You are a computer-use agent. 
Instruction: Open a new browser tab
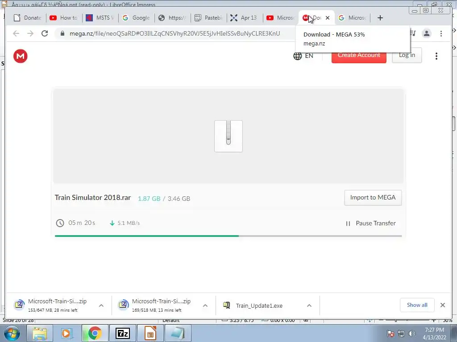click(380, 18)
